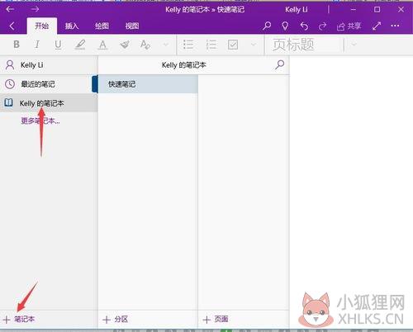Viewport: 413px width, 332px height.
Task: Insert a numbered list
Action: [x=211, y=45]
